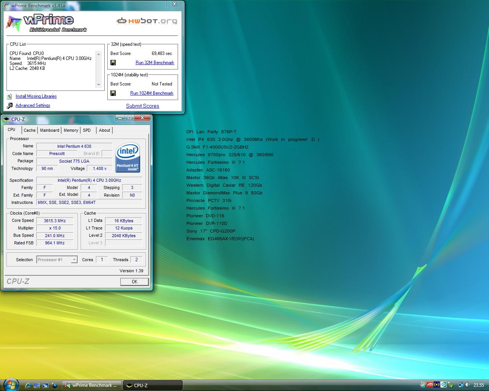Screen dimensions: 489x391
Task: Open the globe quick launch icon
Action: click(x=55, y=385)
